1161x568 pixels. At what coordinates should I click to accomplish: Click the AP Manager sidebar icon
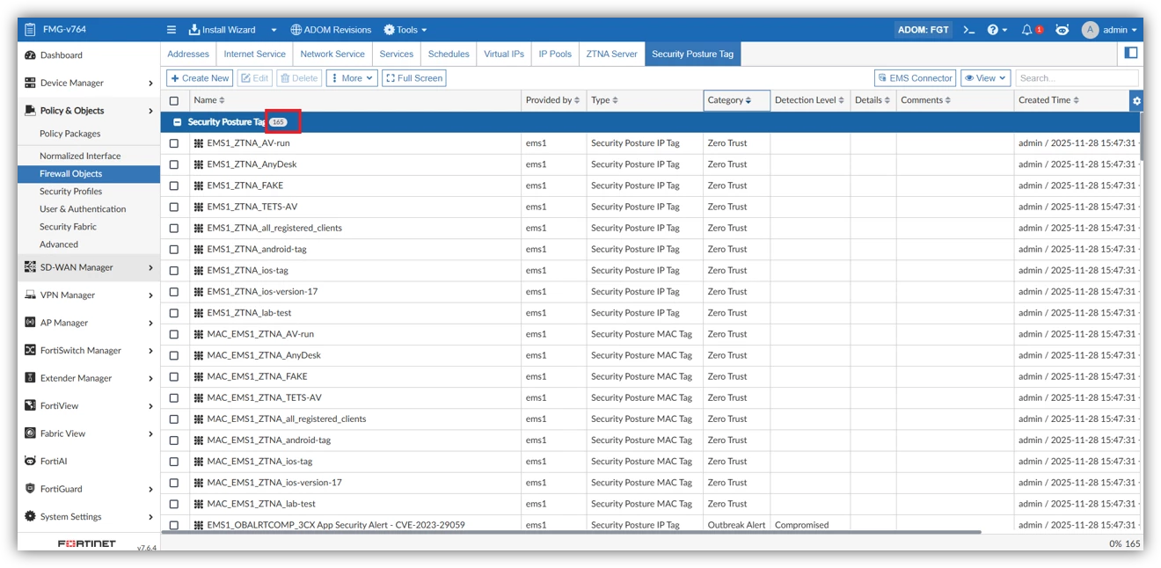(x=30, y=323)
